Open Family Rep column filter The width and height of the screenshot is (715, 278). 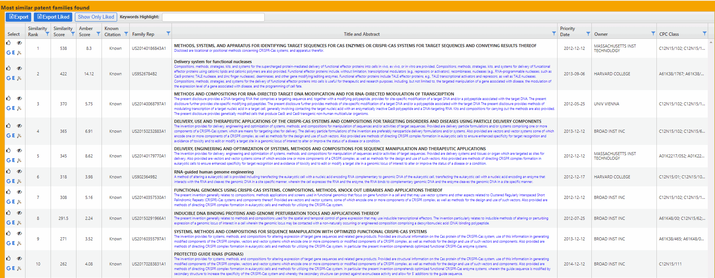168,33
